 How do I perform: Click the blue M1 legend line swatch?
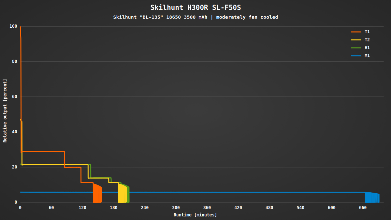(x=356, y=56)
